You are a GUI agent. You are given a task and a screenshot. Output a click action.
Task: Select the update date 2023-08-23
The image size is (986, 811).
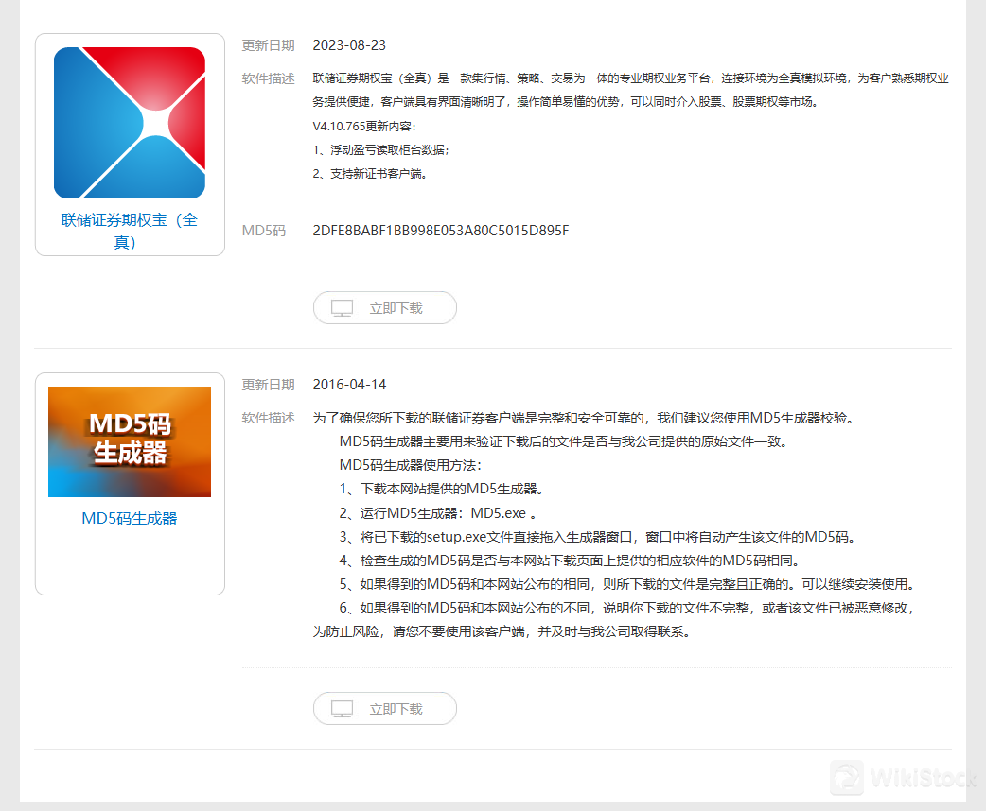click(349, 45)
